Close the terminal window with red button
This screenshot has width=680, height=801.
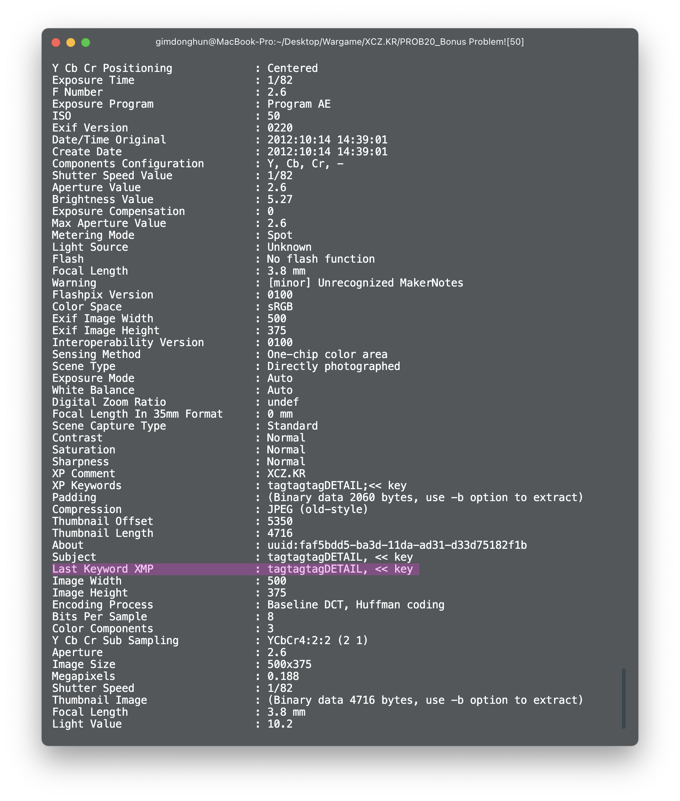56,42
